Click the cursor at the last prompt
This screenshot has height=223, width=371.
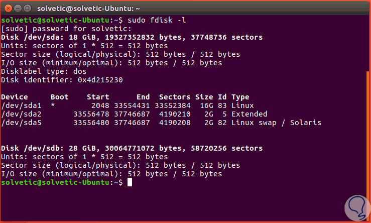130,183
